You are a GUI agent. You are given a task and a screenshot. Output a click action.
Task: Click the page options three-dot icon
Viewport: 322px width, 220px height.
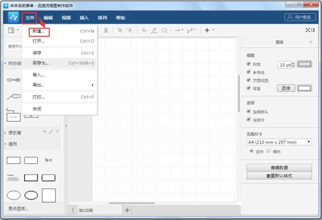[x=73, y=210]
